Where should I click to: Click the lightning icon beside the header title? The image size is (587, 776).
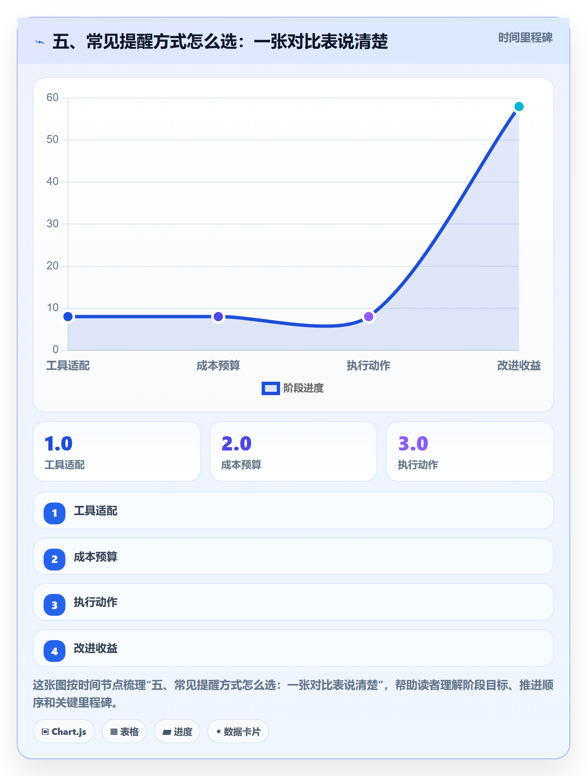tap(40, 42)
